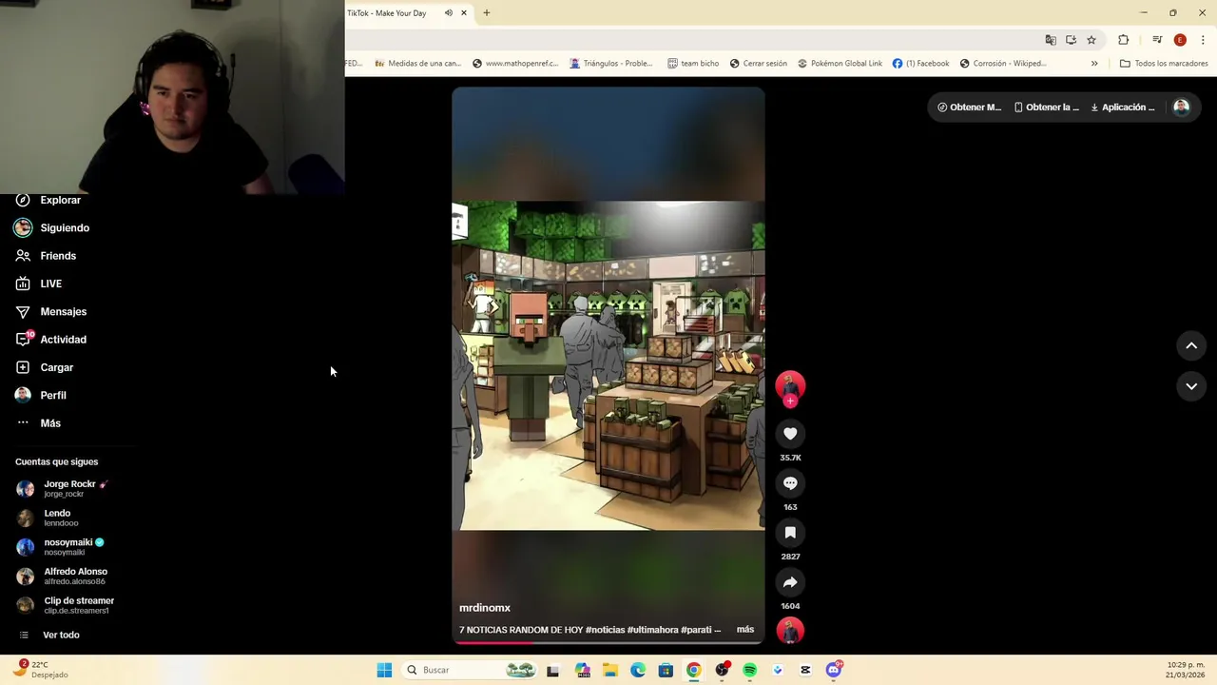Viewport: 1217px width, 685px height.
Task: Open Chrome extensions puzzle icon
Action: [x=1124, y=40]
